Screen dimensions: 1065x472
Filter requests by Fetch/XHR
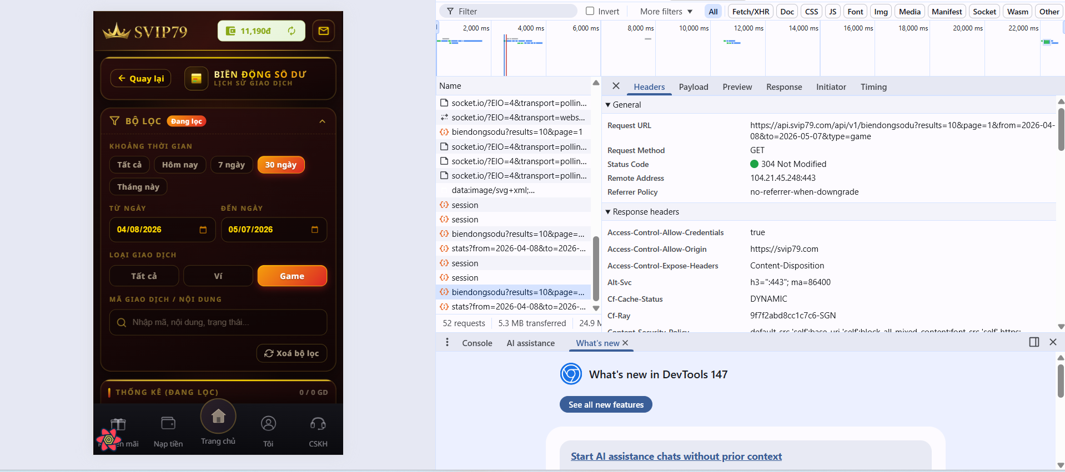(x=751, y=11)
